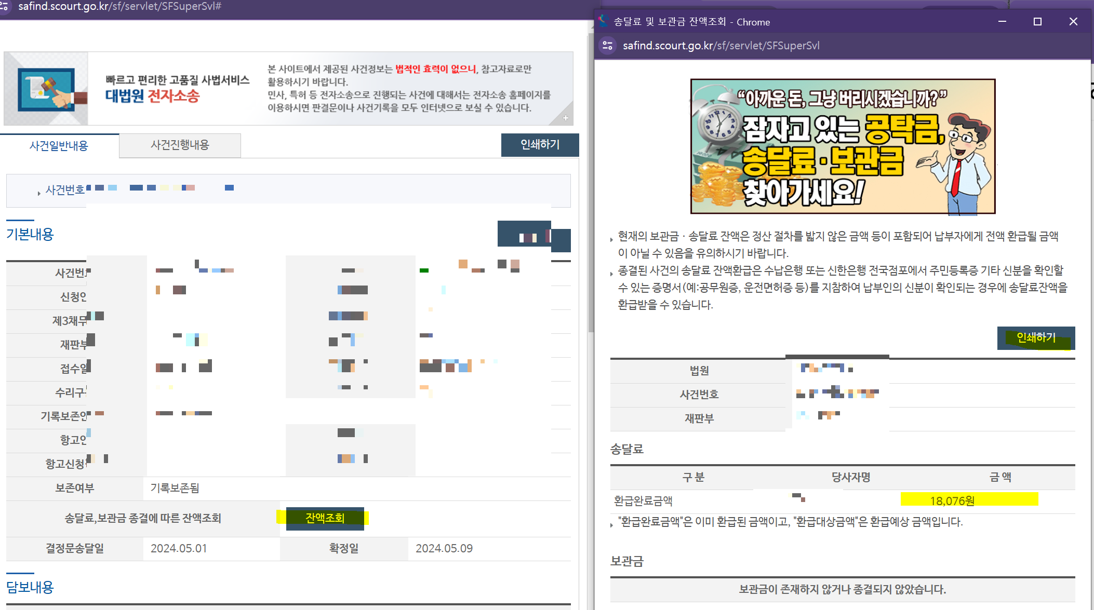This screenshot has height=610, width=1094.
Task: Expand the banner using the plus corner icon
Action: tap(566, 118)
